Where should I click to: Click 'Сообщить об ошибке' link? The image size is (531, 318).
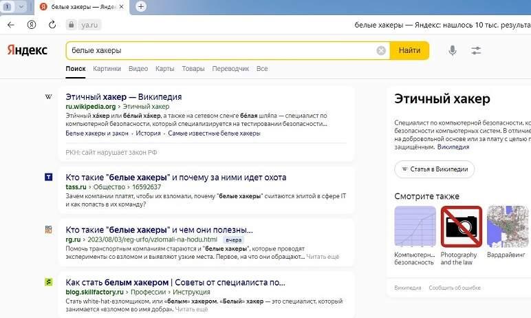455,288
